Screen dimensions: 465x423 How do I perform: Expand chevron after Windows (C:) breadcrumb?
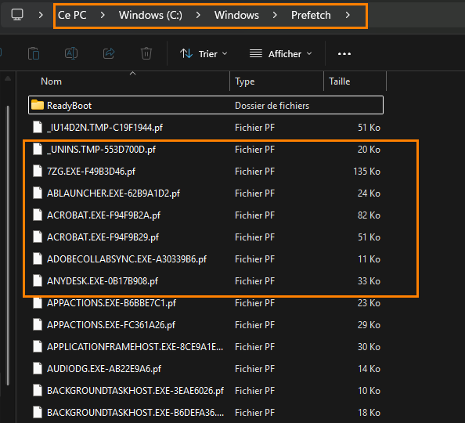(x=198, y=15)
